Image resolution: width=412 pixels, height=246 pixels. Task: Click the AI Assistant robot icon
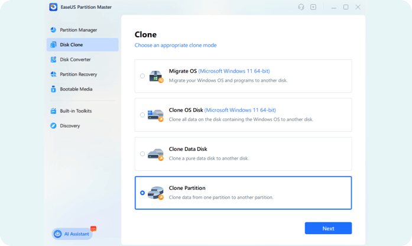pyautogui.click(x=58, y=234)
